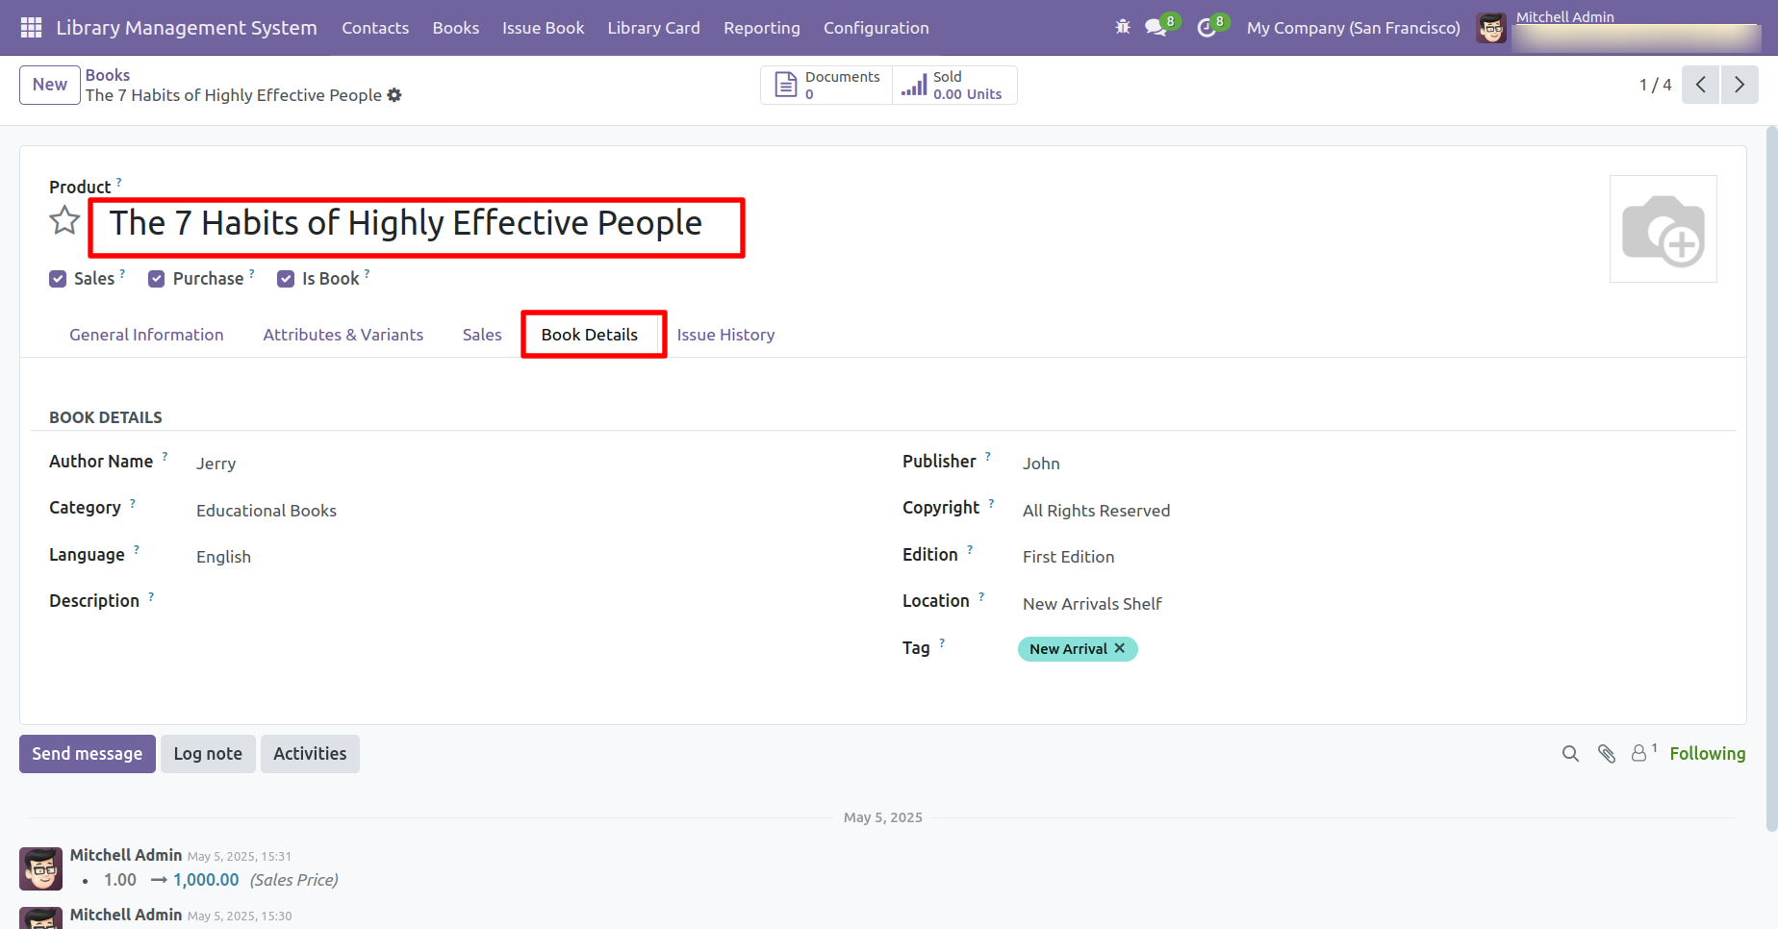This screenshot has height=929, width=1778.
Task: Open the Sold units stat button
Action: coord(954,85)
